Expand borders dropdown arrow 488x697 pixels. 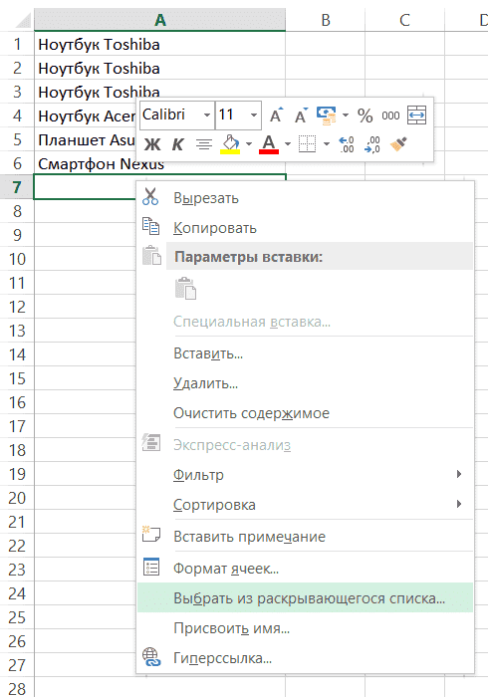pyautogui.click(x=327, y=144)
